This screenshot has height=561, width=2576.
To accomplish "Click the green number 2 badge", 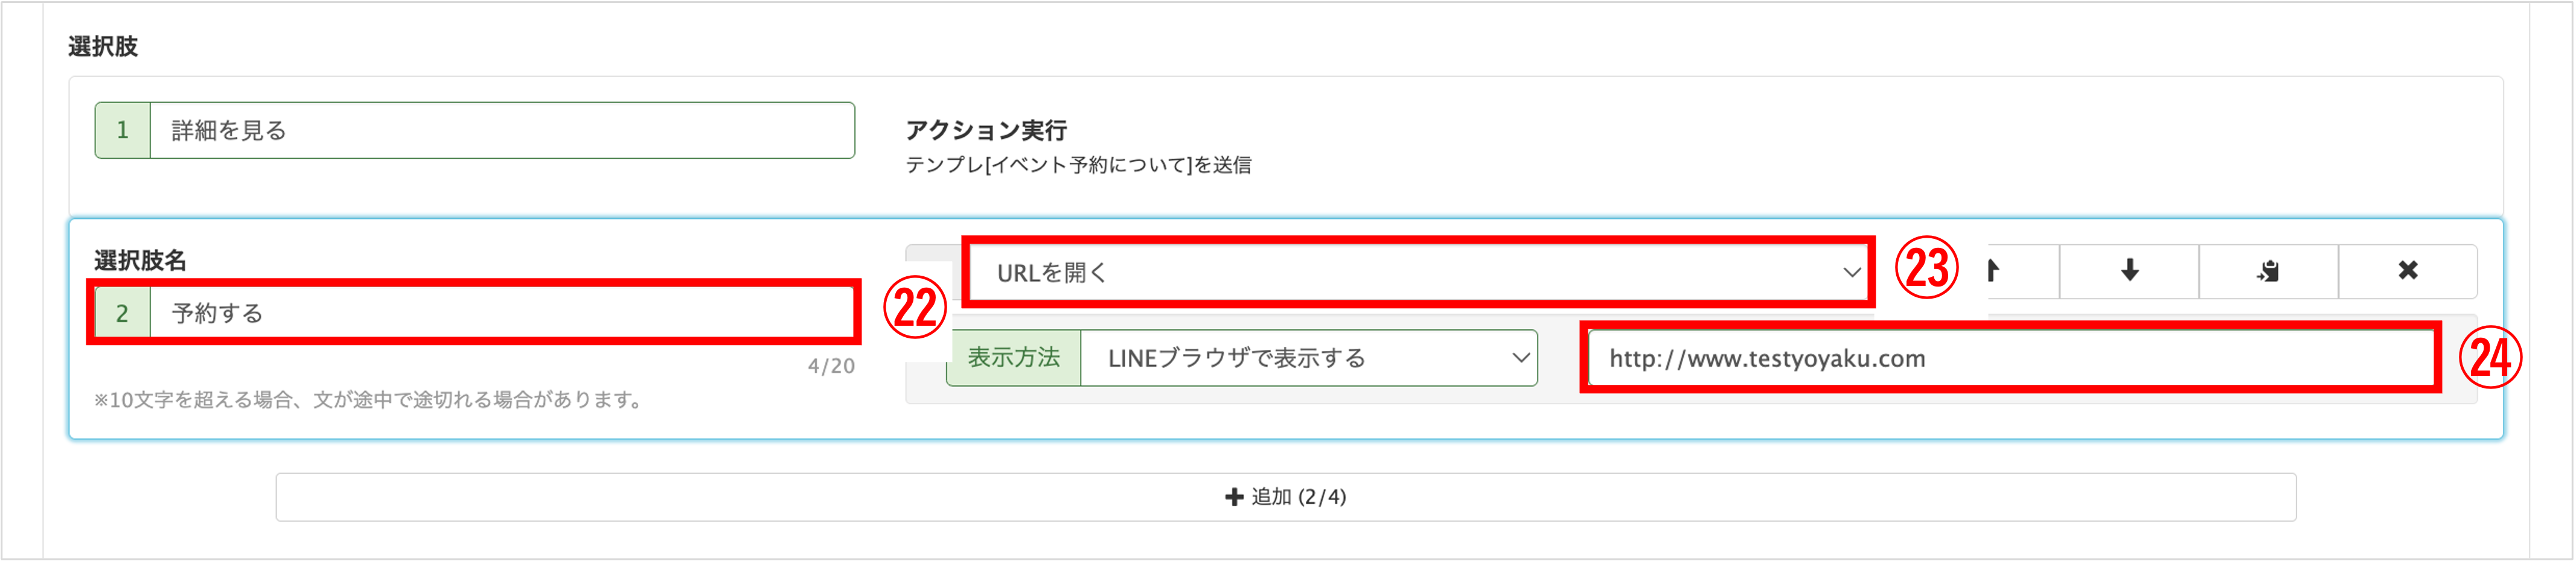I will (123, 313).
